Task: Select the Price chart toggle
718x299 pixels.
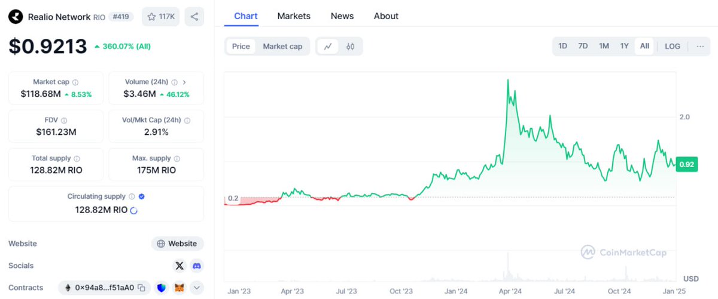Action: coord(241,46)
